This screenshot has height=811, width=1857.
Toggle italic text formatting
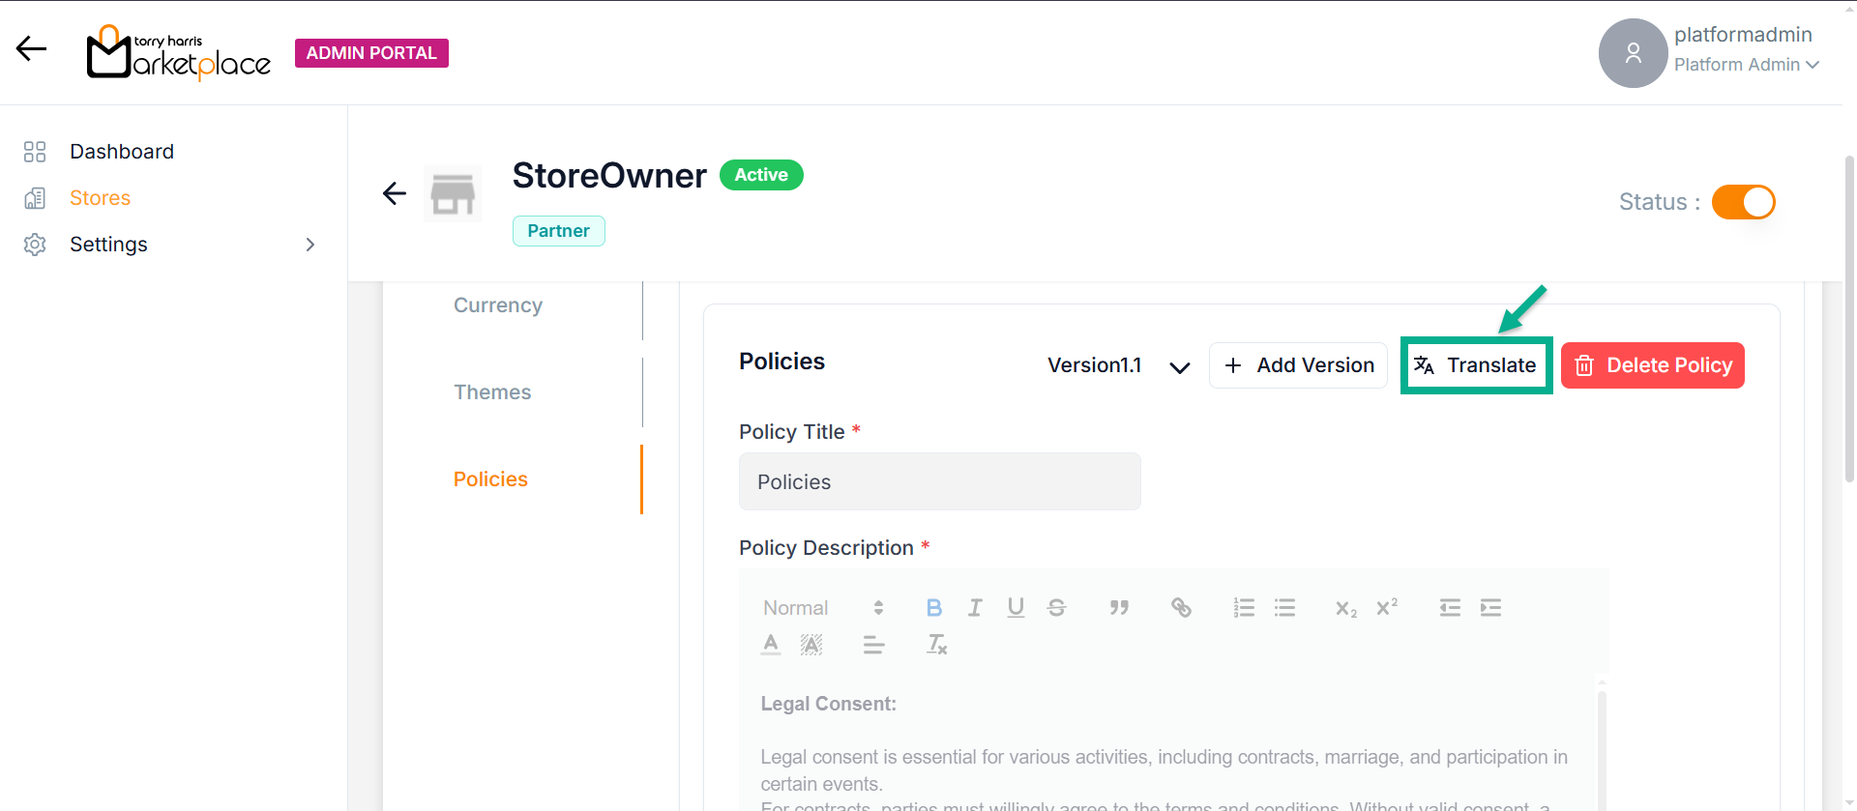(x=975, y=608)
